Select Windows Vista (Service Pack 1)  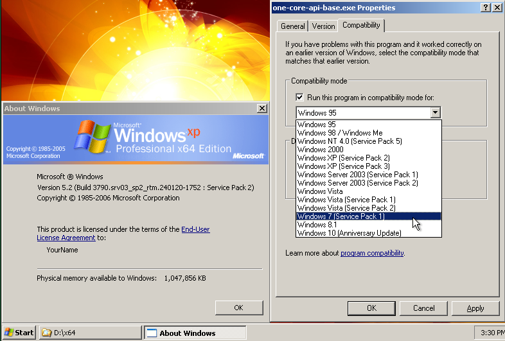[x=368, y=200]
